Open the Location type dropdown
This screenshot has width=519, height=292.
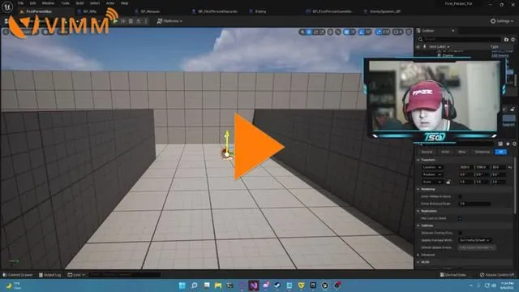pyautogui.click(x=432, y=167)
